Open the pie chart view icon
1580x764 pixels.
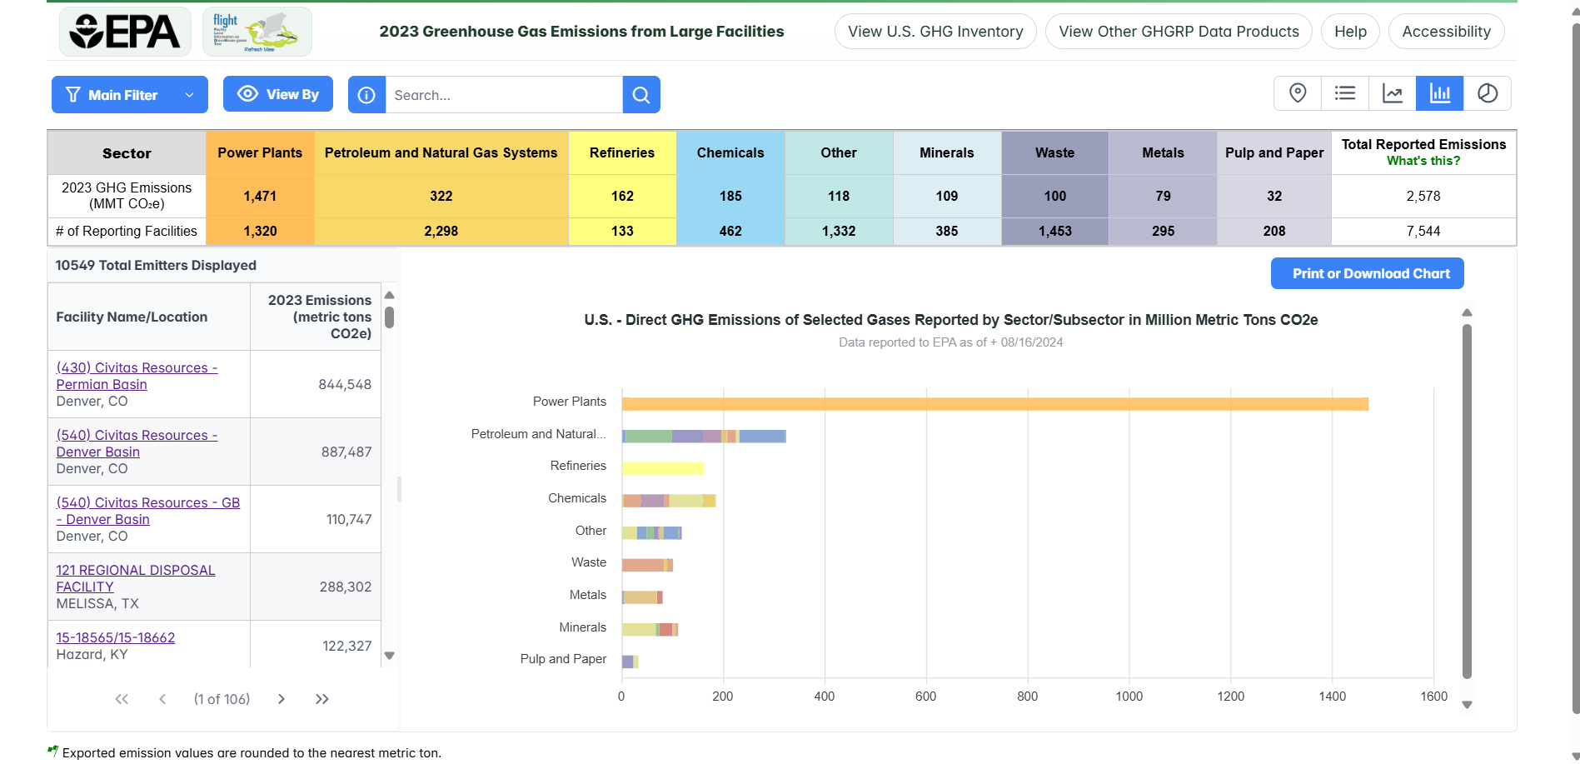1488,93
